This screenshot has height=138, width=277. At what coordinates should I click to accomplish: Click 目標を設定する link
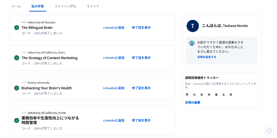point(207,57)
